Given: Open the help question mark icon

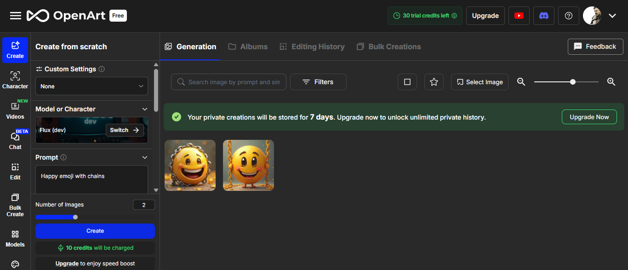Looking at the screenshot, I should pyautogui.click(x=569, y=16).
